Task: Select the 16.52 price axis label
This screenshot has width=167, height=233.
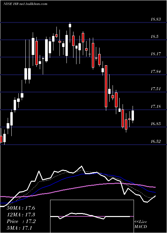Action: pyautogui.click(x=156, y=141)
